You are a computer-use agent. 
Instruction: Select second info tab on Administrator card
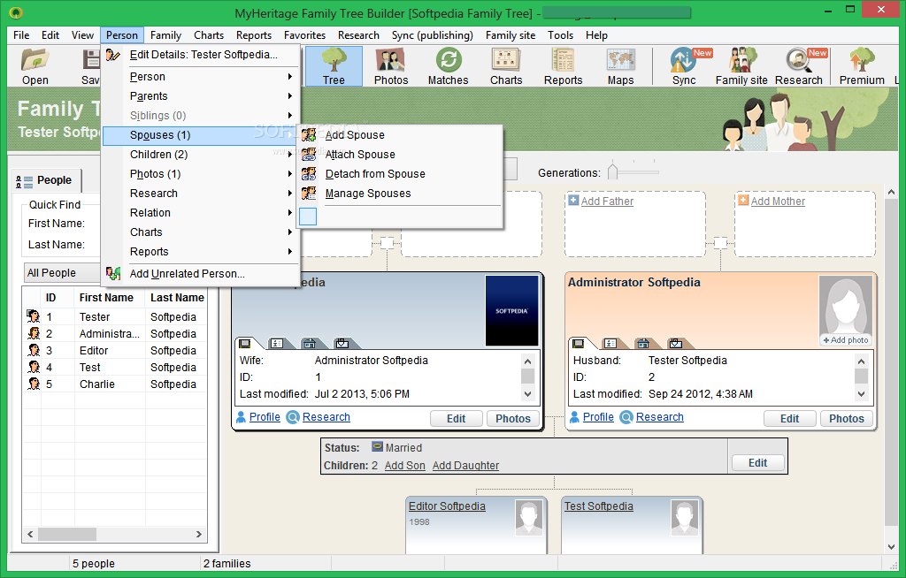point(610,344)
